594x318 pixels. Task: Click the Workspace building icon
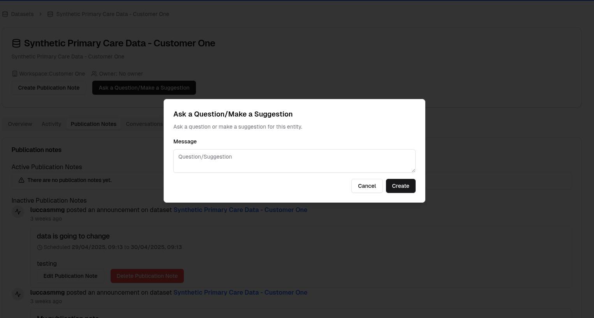click(x=15, y=74)
